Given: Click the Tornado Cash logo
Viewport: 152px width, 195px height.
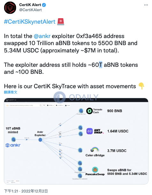Looking at the screenshot, I should tap(89, 111).
